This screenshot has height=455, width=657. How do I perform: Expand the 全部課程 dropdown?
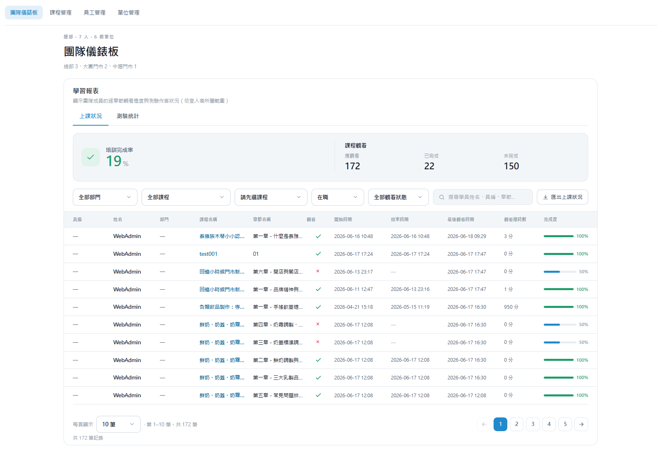(186, 197)
